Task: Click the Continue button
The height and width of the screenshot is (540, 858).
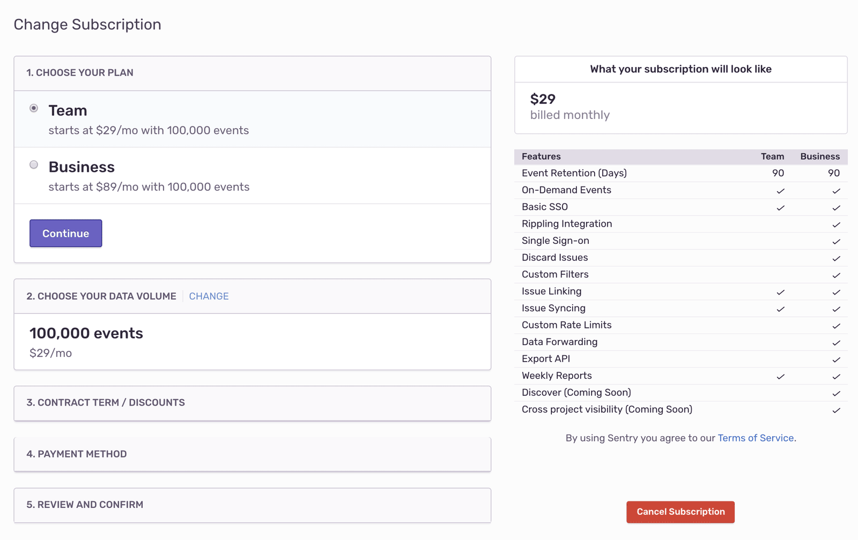Action: point(65,234)
